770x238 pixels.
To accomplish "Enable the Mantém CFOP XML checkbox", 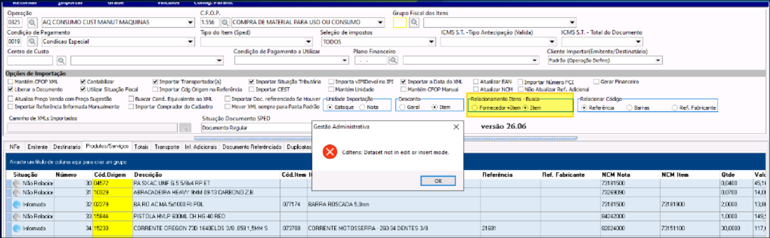I will point(10,82).
